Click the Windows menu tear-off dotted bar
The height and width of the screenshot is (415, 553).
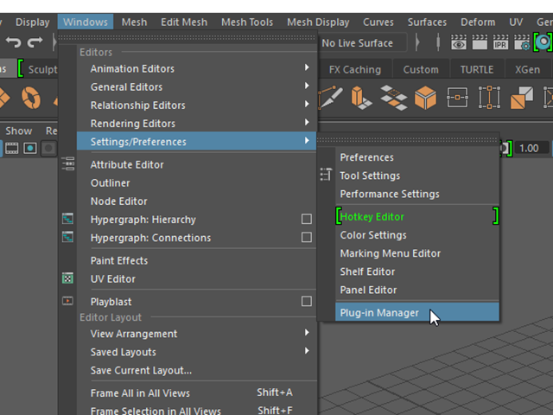pyautogui.click(x=187, y=37)
